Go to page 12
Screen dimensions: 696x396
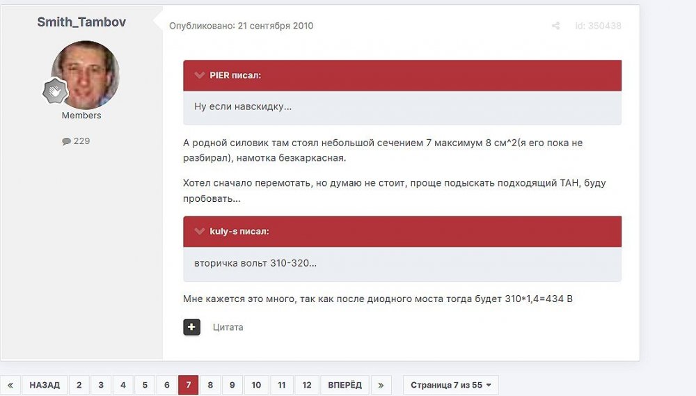[x=306, y=385]
